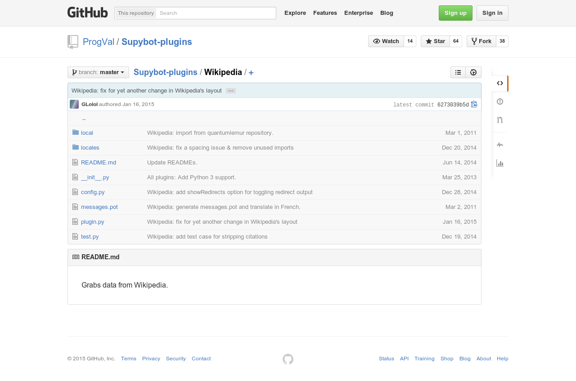
Task: Open the GLolol author link
Action: pos(90,104)
